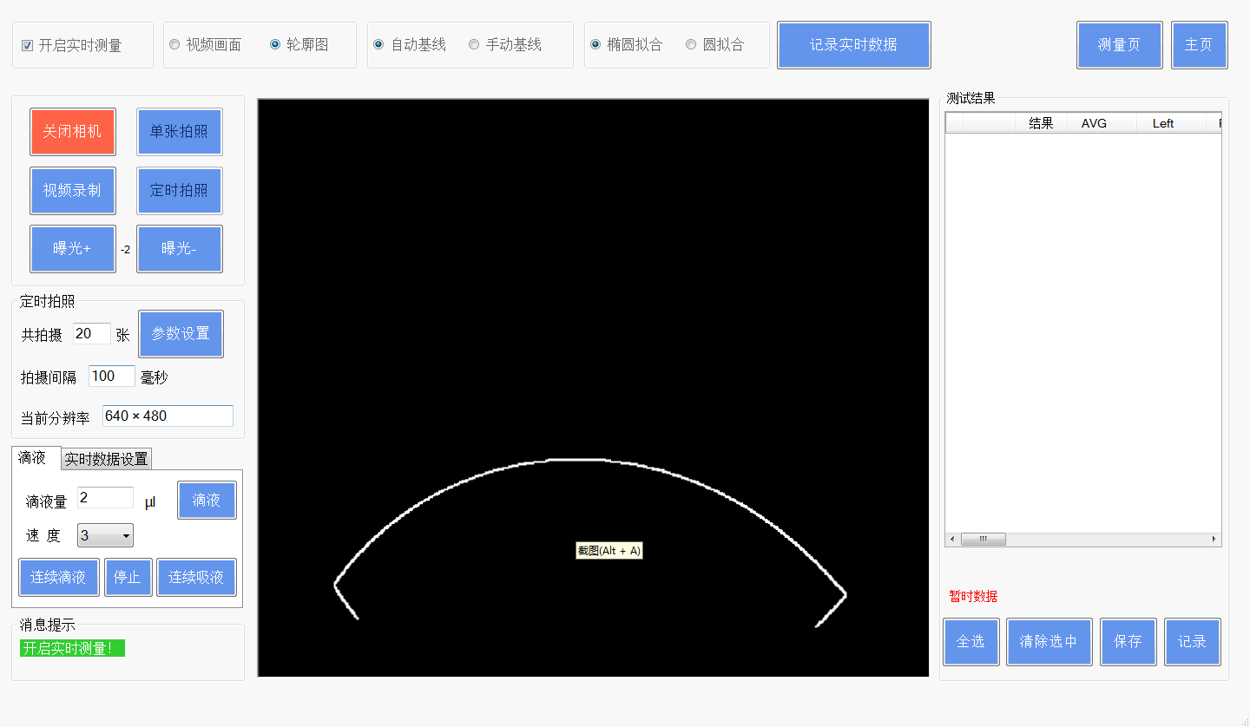Start video recording with 视频录制
Screen dimensions: 1250x727
tap(72, 191)
